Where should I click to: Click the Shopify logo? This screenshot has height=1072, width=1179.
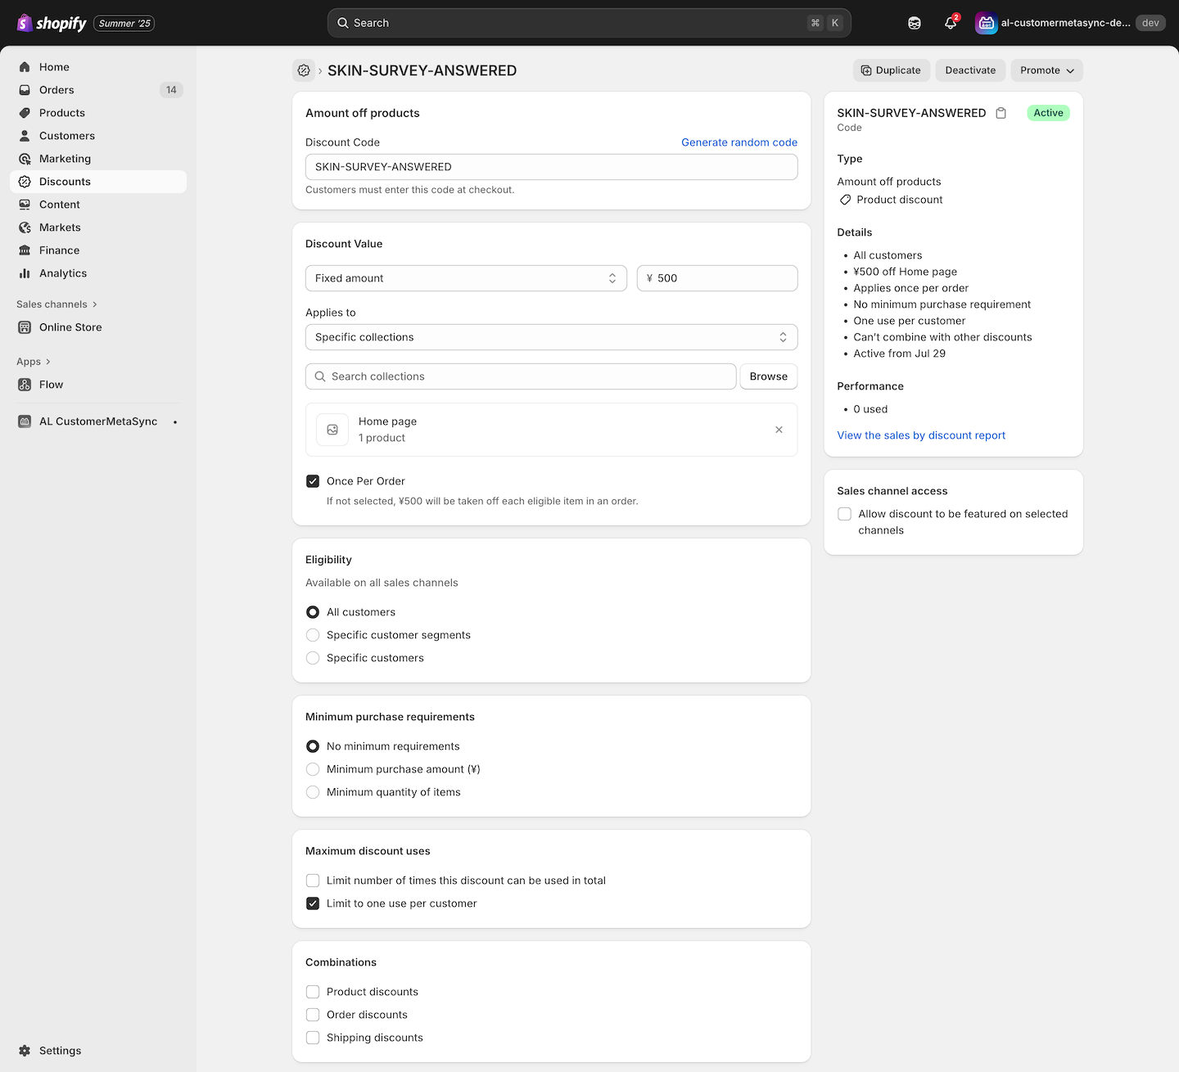pyautogui.click(x=52, y=23)
